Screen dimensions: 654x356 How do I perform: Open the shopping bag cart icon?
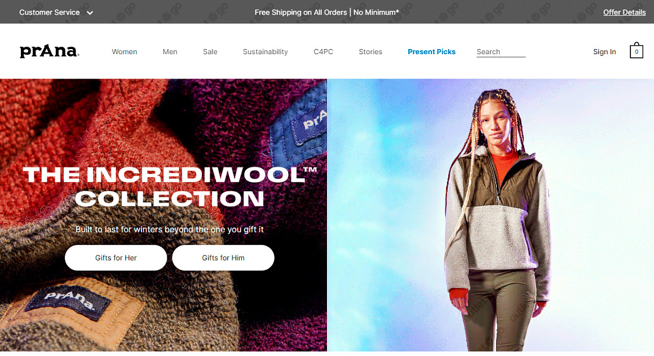click(x=636, y=51)
